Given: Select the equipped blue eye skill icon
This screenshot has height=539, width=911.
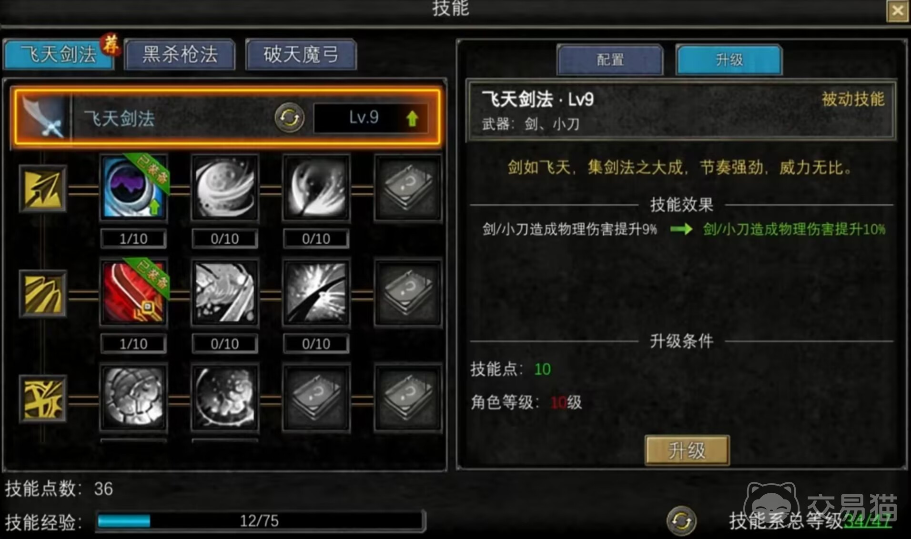Looking at the screenshot, I should point(134,187).
